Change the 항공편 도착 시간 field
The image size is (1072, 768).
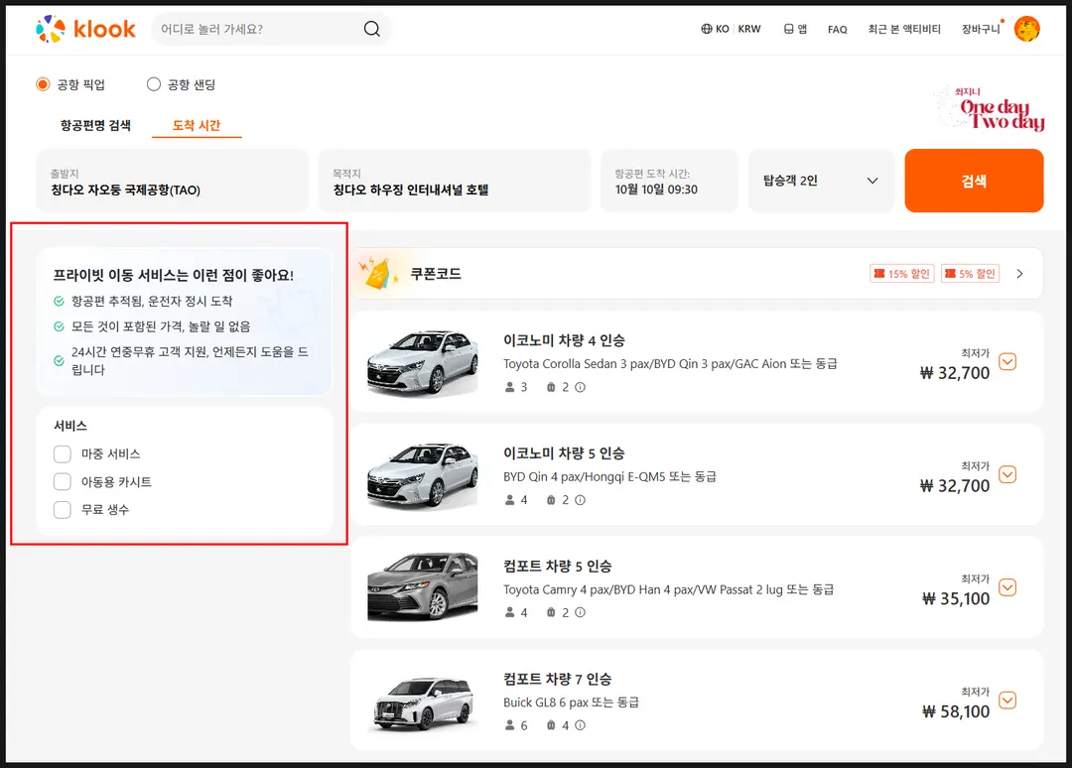(x=670, y=181)
